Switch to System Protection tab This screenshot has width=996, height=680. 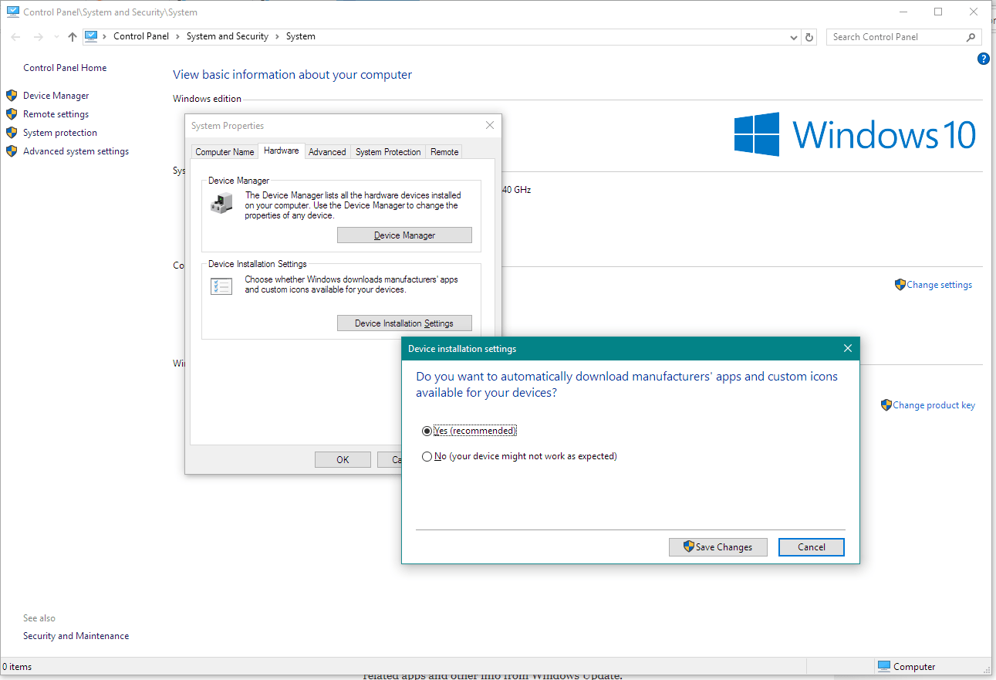coord(388,152)
